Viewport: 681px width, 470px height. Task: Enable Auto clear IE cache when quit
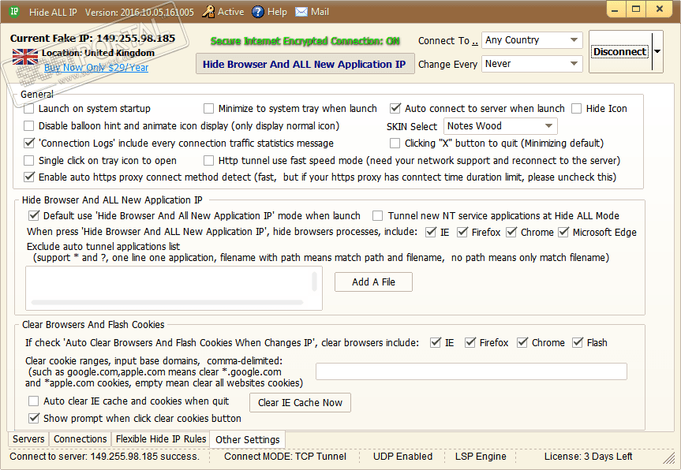(33, 401)
